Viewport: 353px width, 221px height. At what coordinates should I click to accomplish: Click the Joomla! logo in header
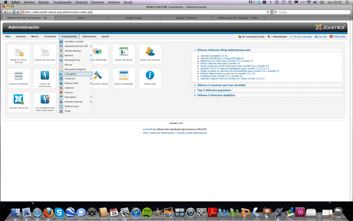pyautogui.click(x=330, y=27)
